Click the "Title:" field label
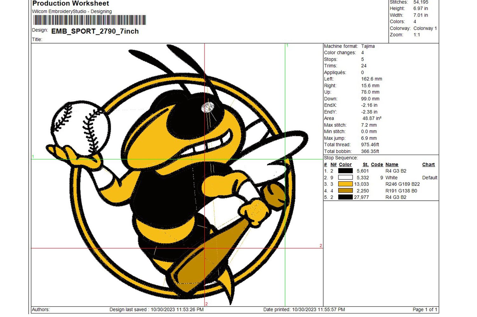477x317 pixels. 37,39
